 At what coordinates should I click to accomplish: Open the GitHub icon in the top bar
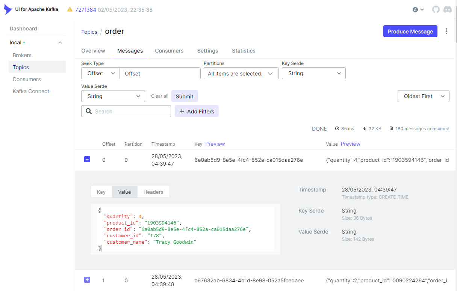tap(436, 9)
